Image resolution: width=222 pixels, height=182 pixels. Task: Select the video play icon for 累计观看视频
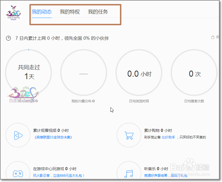click(x=18, y=135)
